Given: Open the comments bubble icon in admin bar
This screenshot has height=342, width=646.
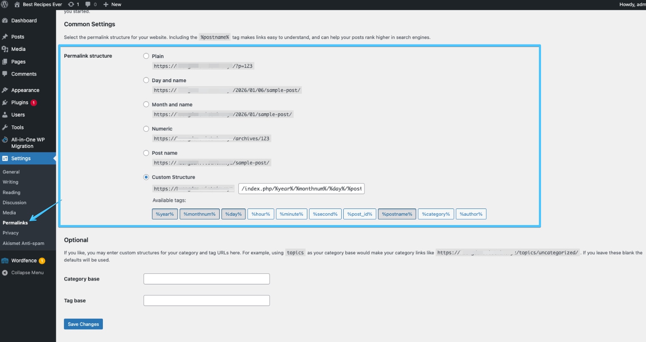Looking at the screenshot, I should click(x=91, y=4).
